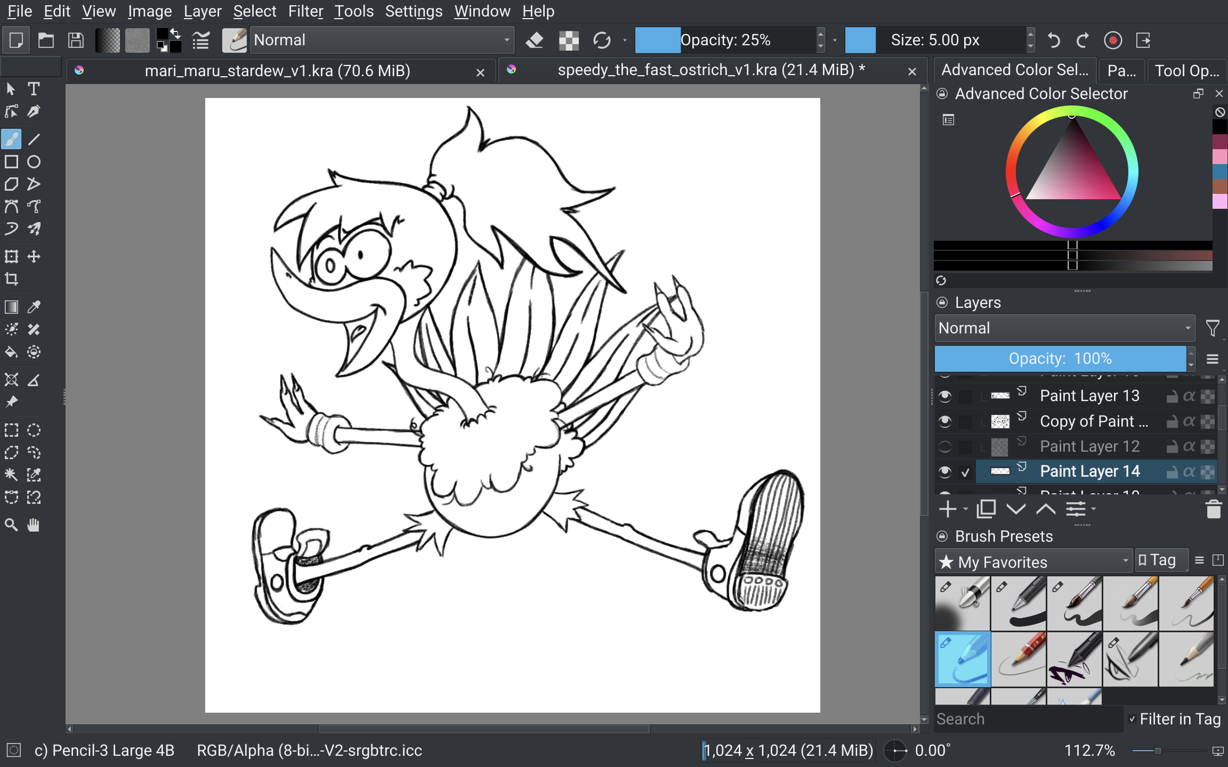Show hidden Paint Layer 12
The width and height of the screenshot is (1228, 767).
[x=945, y=447]
